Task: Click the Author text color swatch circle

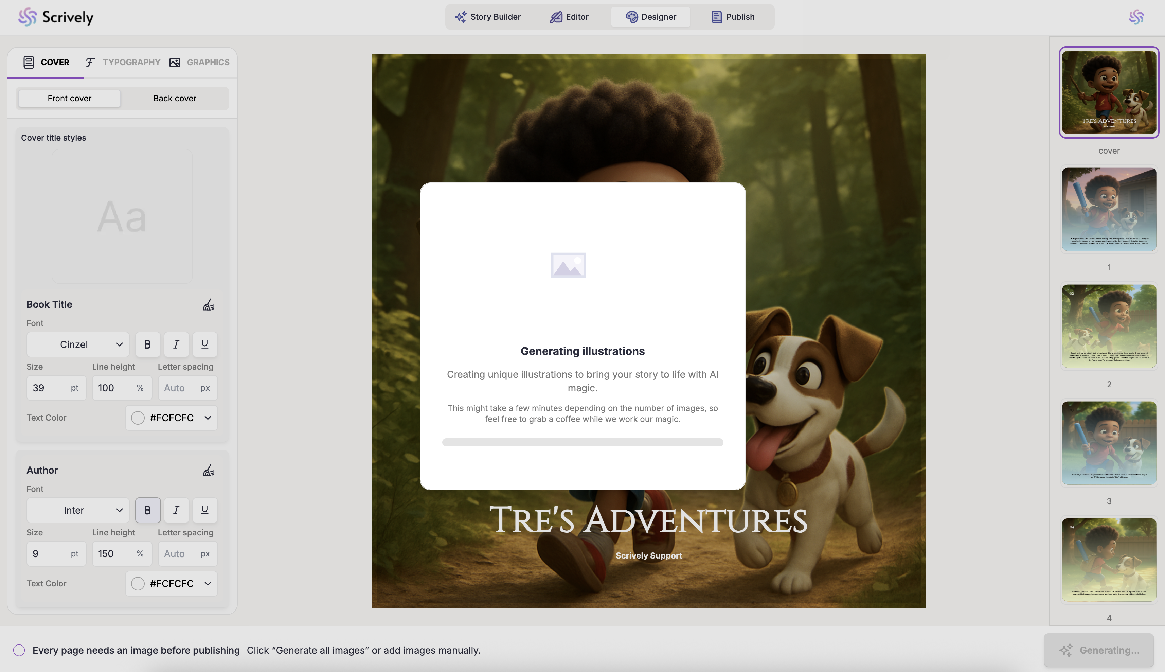Action: 138,583
